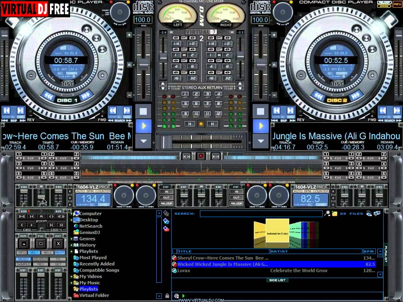Toggle Stereo Aux Return button 1
The height and width of the screenshot is (302, 403).
click(185, 94)
